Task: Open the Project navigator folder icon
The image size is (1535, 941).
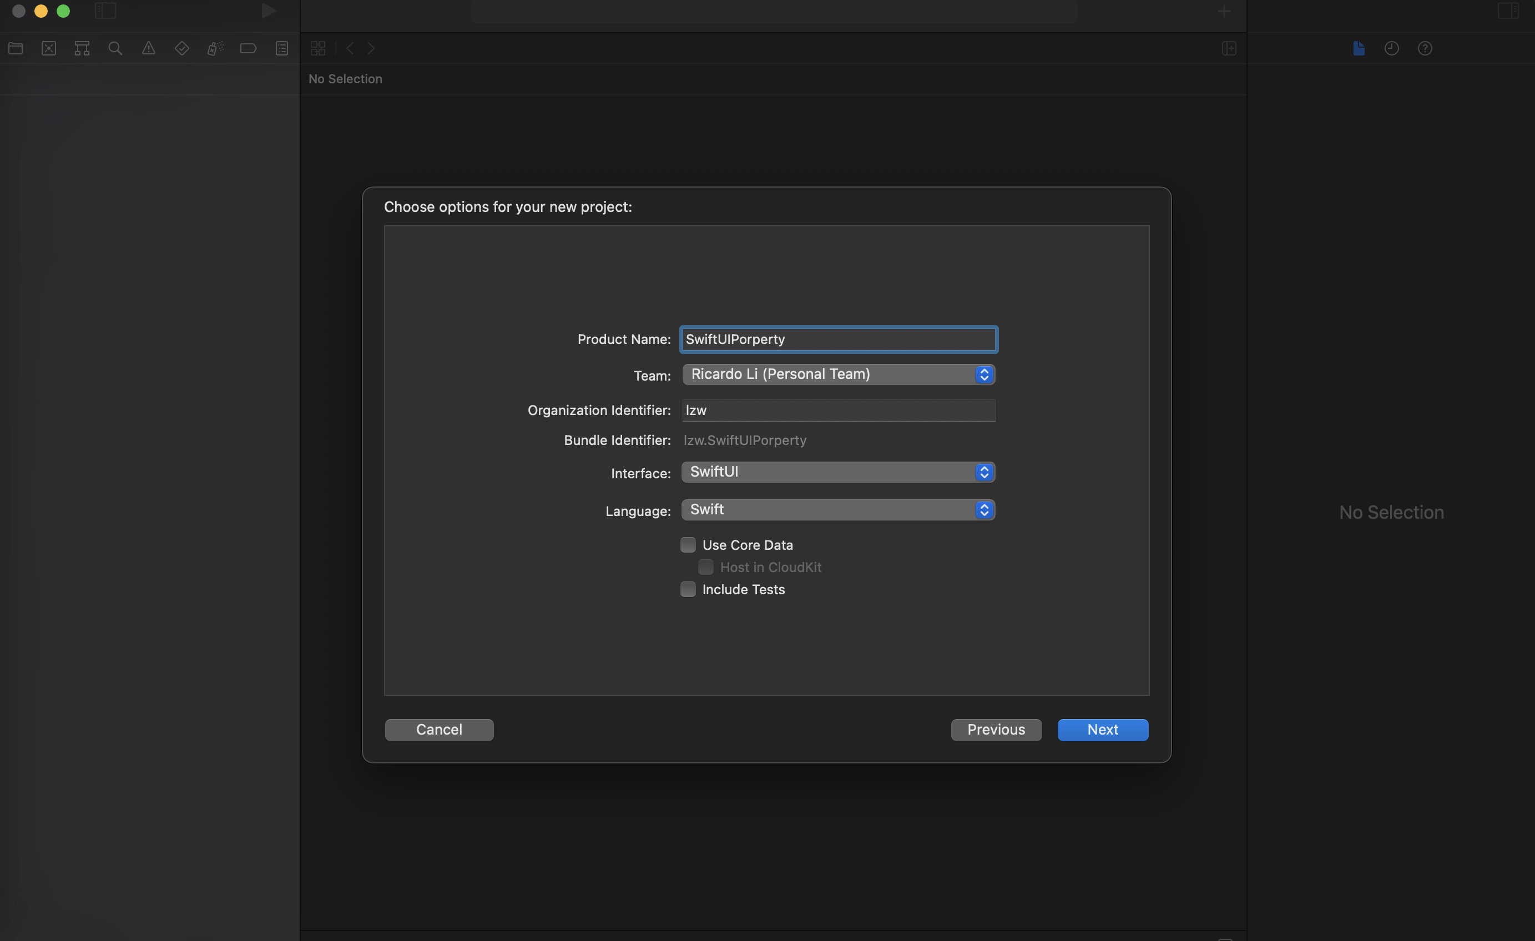Action: [16, 48]
